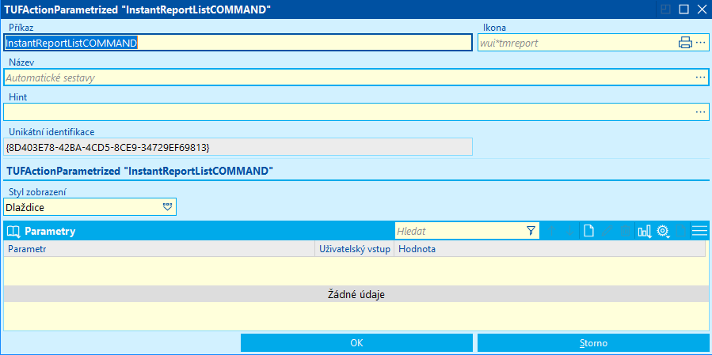Click the pencil edit icon in Parametry toolbar

tap(607, 231)
